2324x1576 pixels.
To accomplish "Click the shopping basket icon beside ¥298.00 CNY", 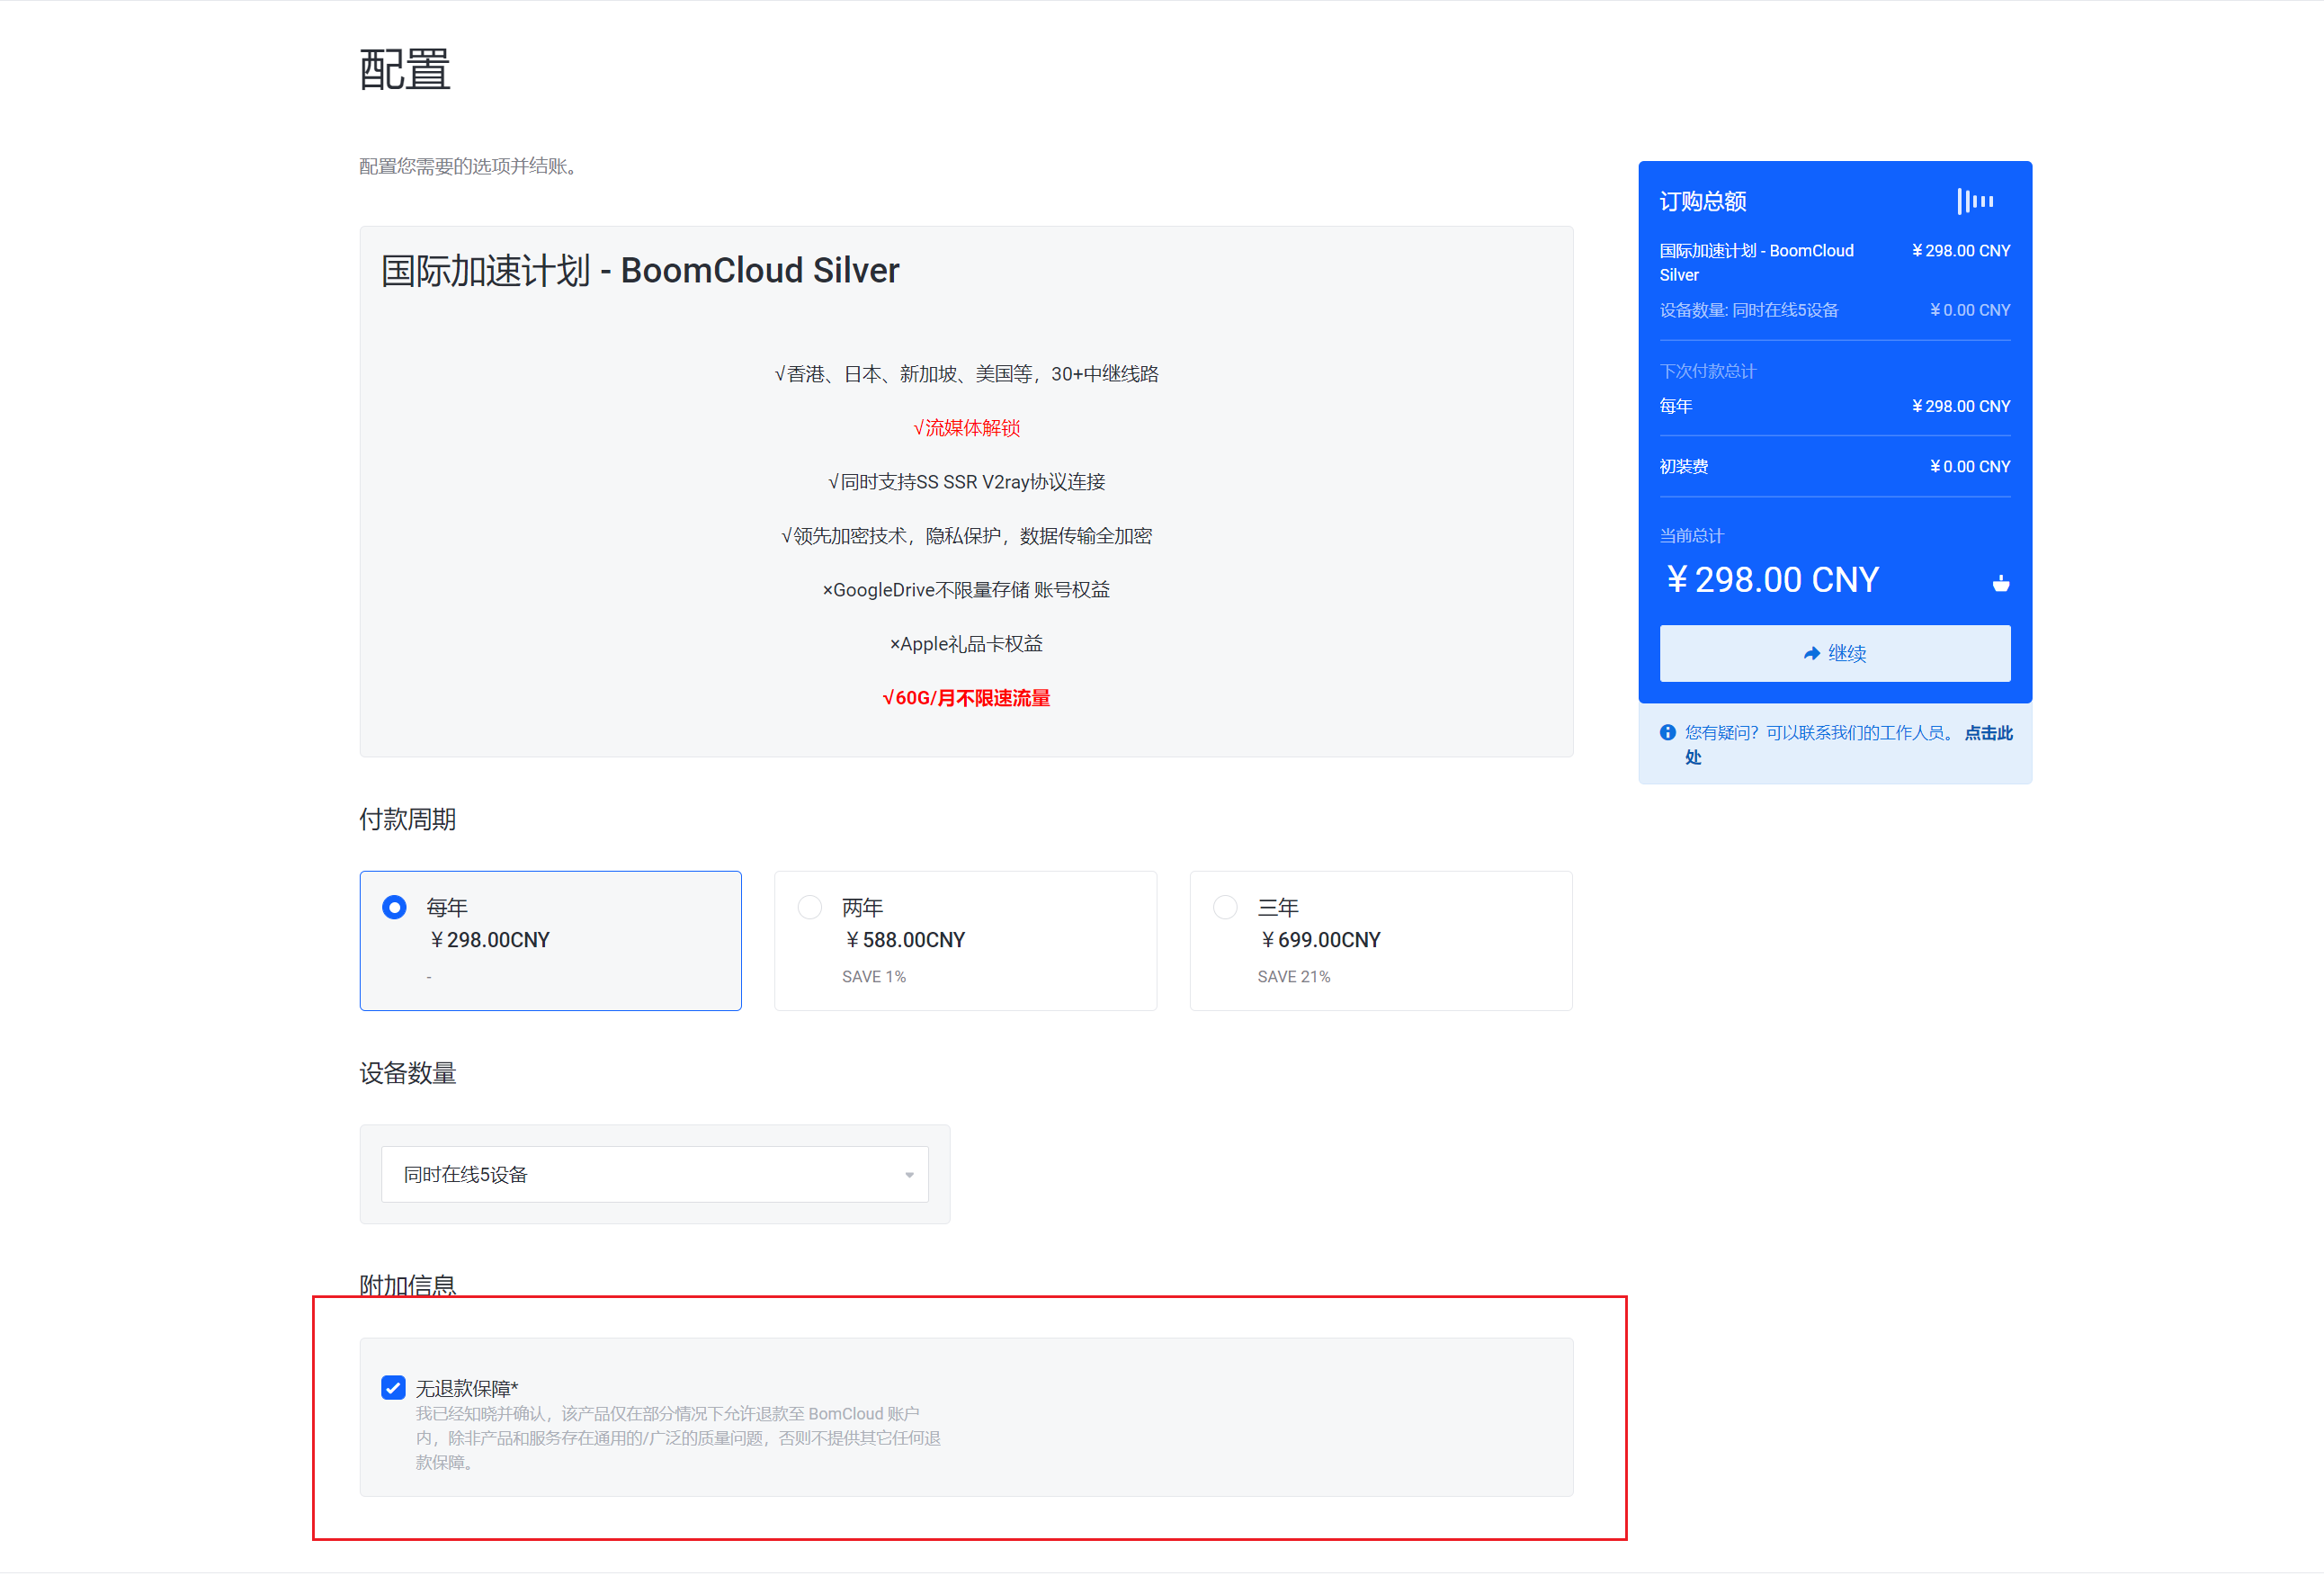I will tap(2001, 582).
